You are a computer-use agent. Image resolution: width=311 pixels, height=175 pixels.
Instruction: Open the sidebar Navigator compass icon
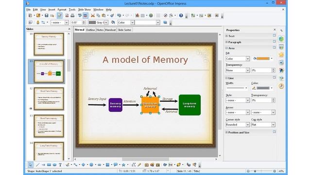point(281,86)
